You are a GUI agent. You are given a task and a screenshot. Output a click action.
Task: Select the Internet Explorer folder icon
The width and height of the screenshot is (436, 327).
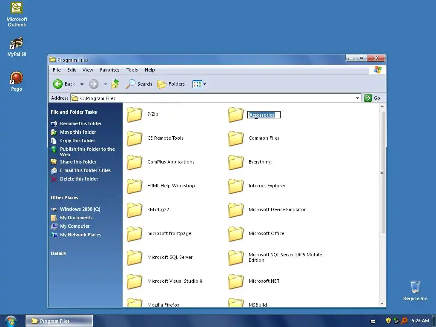point(236,186)
